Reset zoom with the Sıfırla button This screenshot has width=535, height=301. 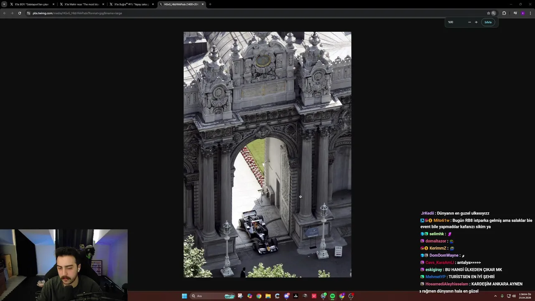[488, 22]
